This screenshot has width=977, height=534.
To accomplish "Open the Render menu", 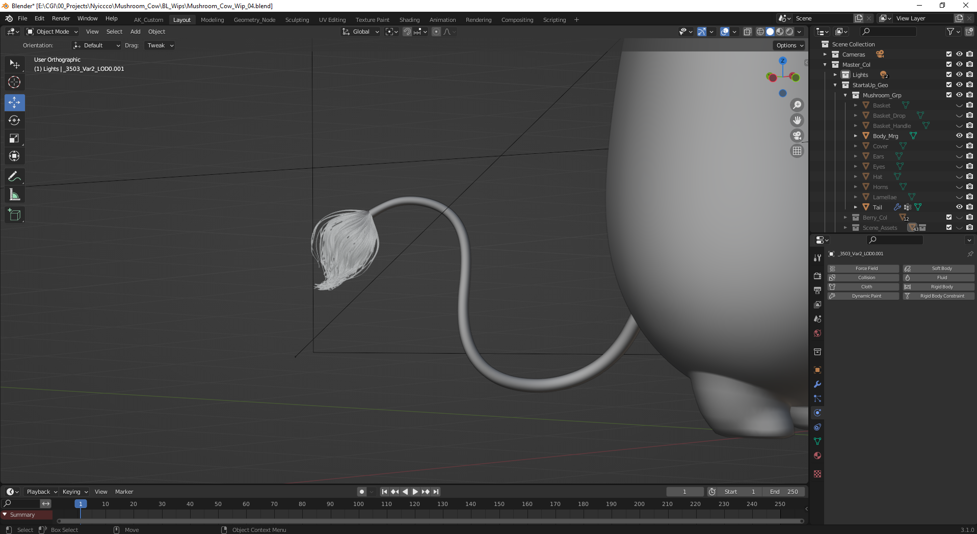I will [61, 18].
